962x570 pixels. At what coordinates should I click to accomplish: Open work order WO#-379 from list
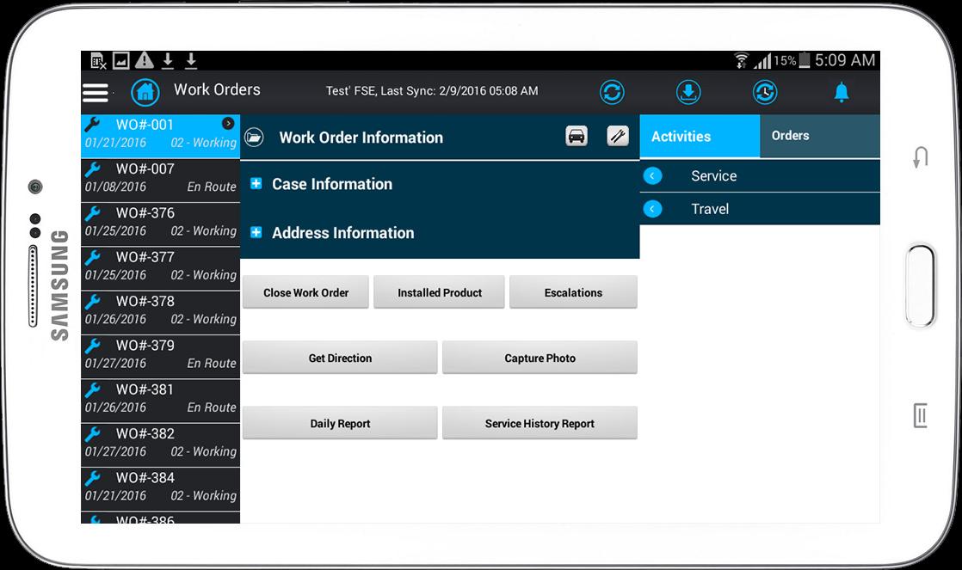(160, 354)
